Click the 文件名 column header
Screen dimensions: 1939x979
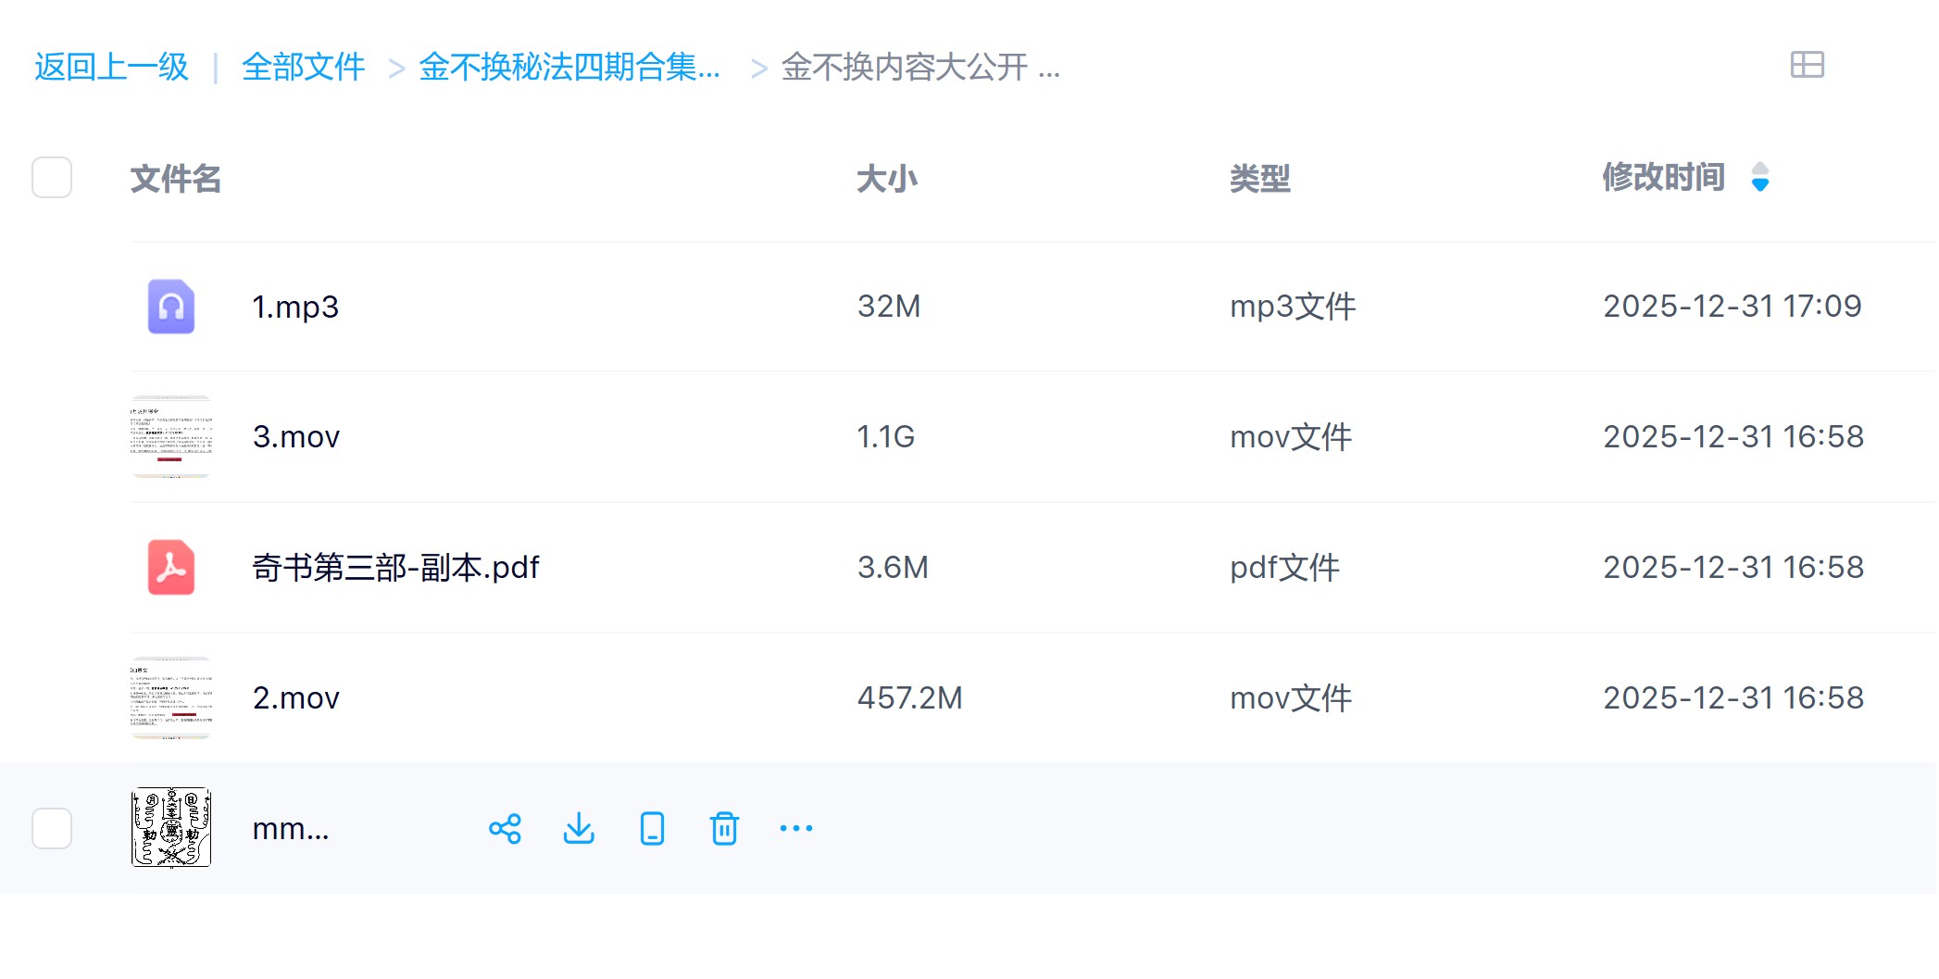(176, 178)
